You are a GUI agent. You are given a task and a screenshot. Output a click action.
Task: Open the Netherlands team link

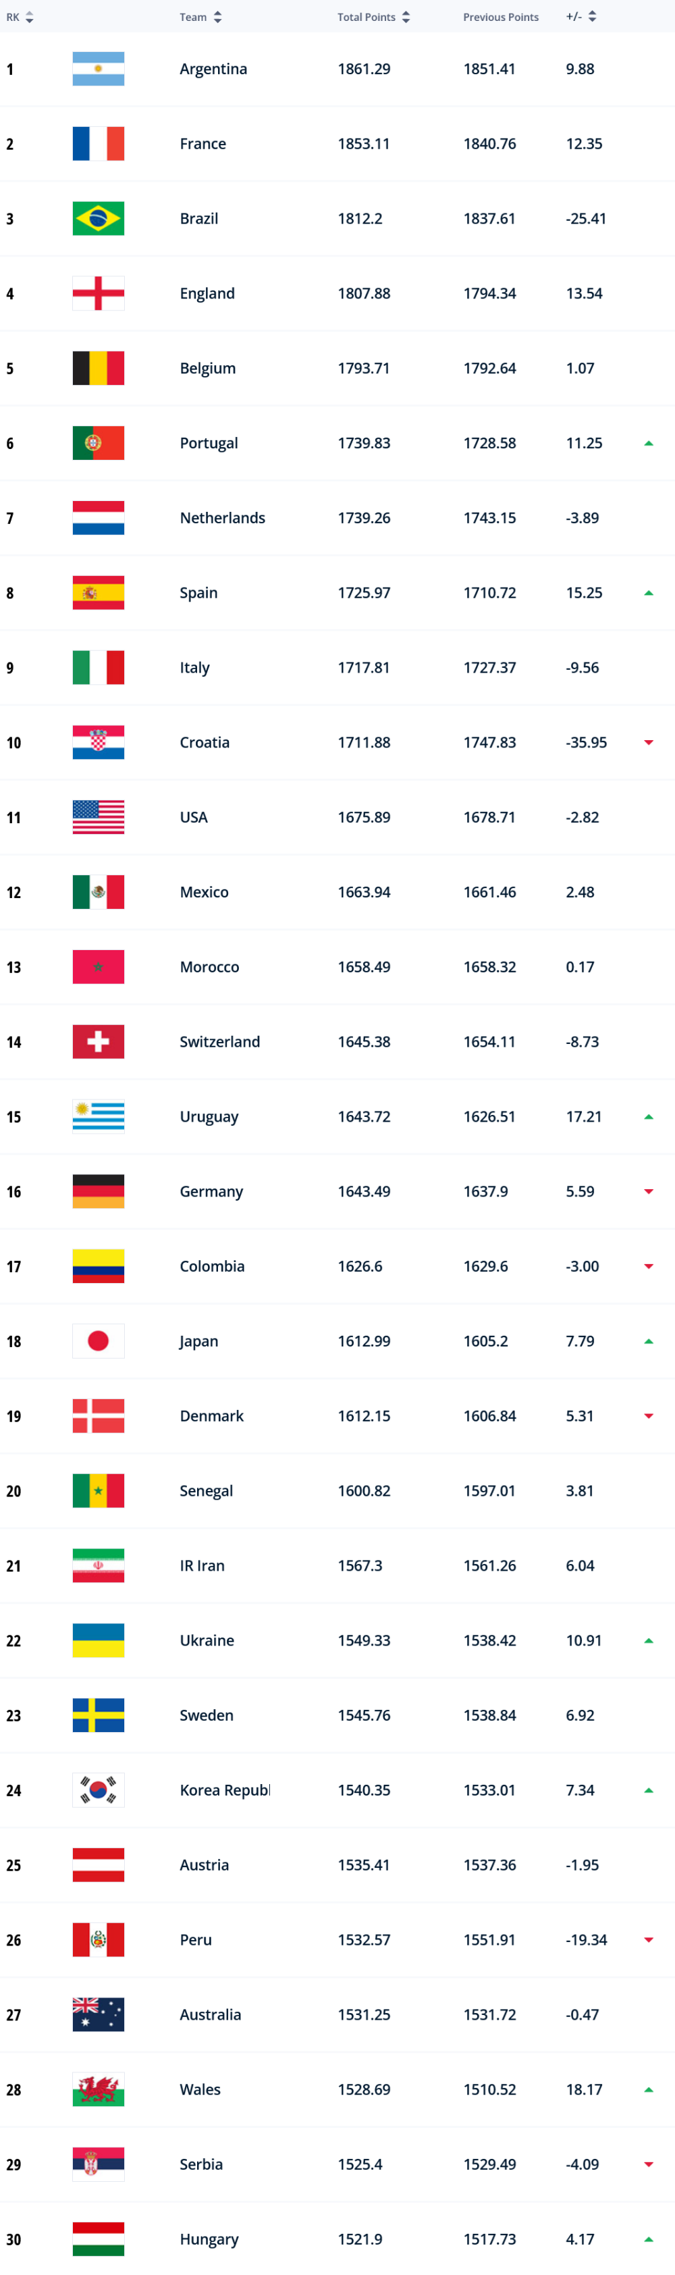click(222, 517)
